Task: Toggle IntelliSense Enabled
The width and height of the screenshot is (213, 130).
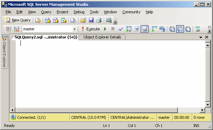Action: (x=144, y=29)
